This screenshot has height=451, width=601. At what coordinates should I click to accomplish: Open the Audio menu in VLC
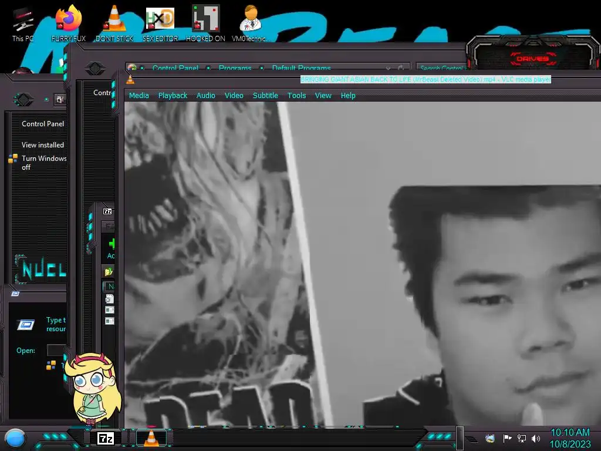206,96
